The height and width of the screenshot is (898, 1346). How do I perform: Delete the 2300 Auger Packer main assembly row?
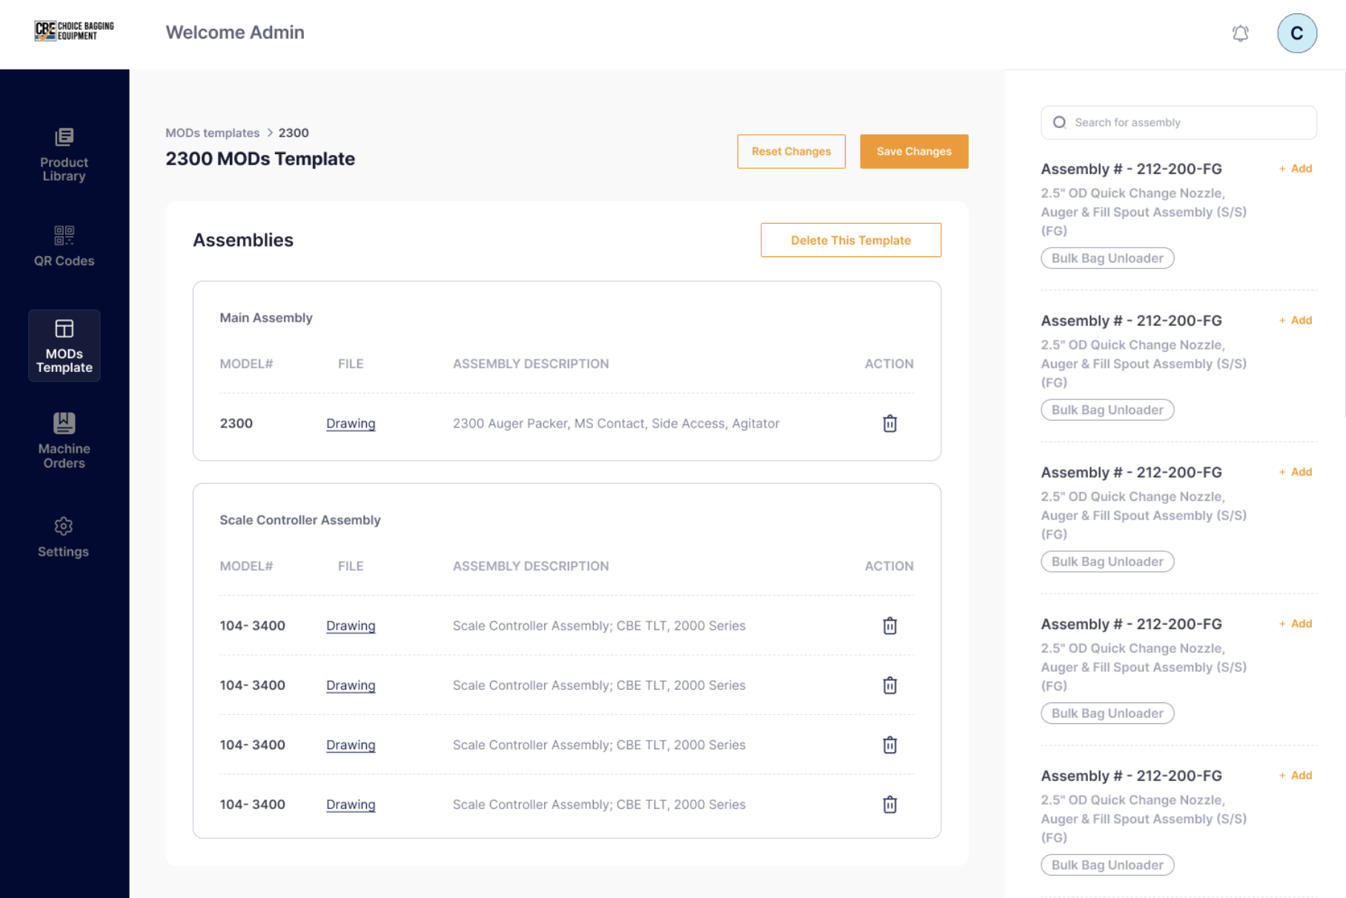coord(889,424)
